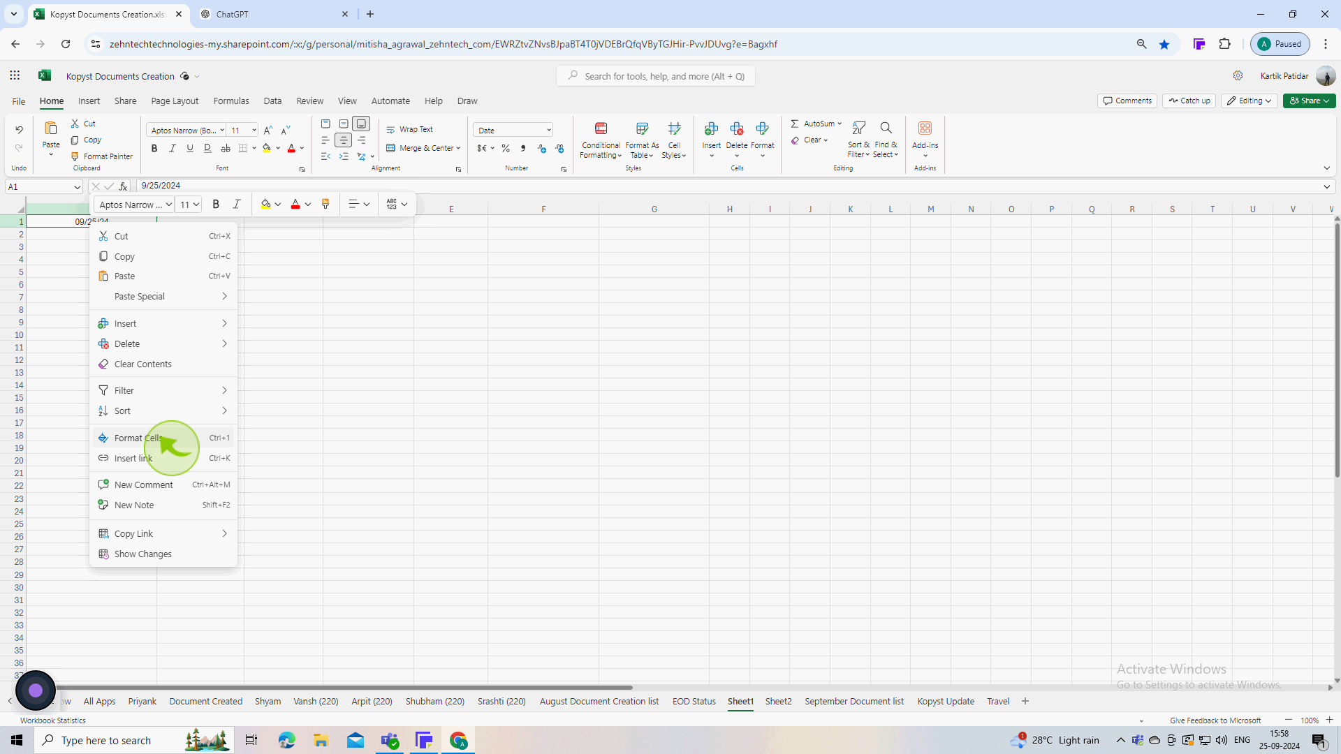Open the Editing mode dropdown
Viewport: 1341px width, 754px height.
tap(1250, 101)
